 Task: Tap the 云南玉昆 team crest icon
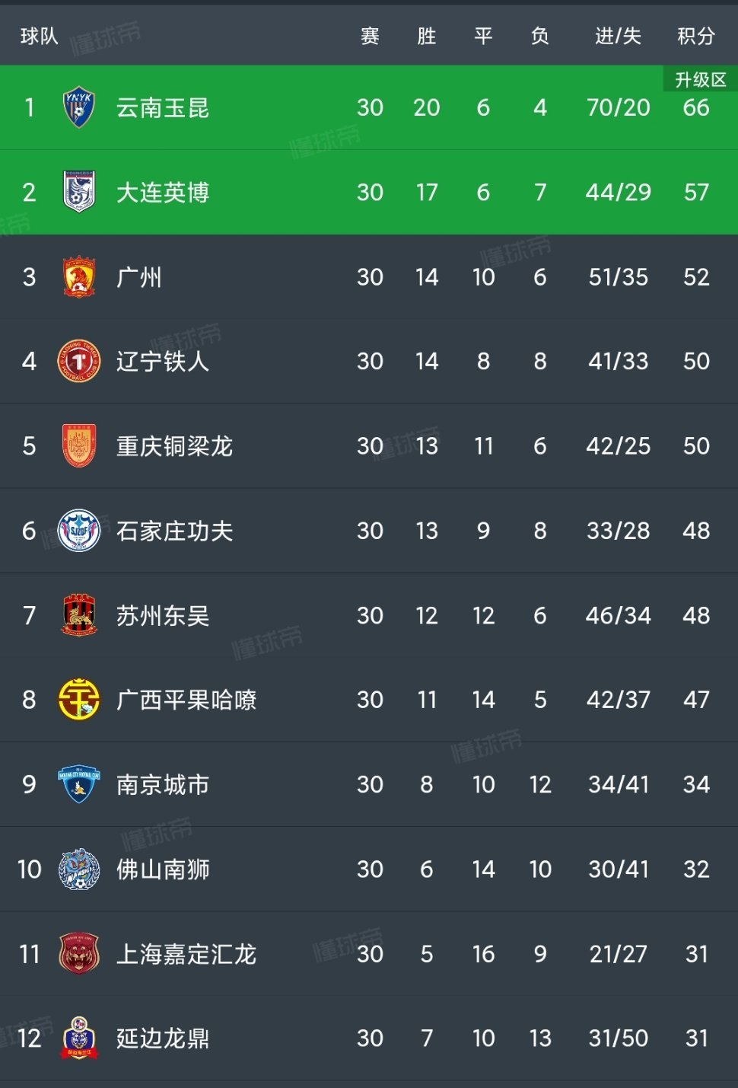(x=79, y=107)
